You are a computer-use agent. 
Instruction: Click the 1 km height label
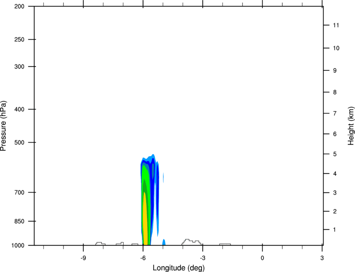(x=335, y=230)
